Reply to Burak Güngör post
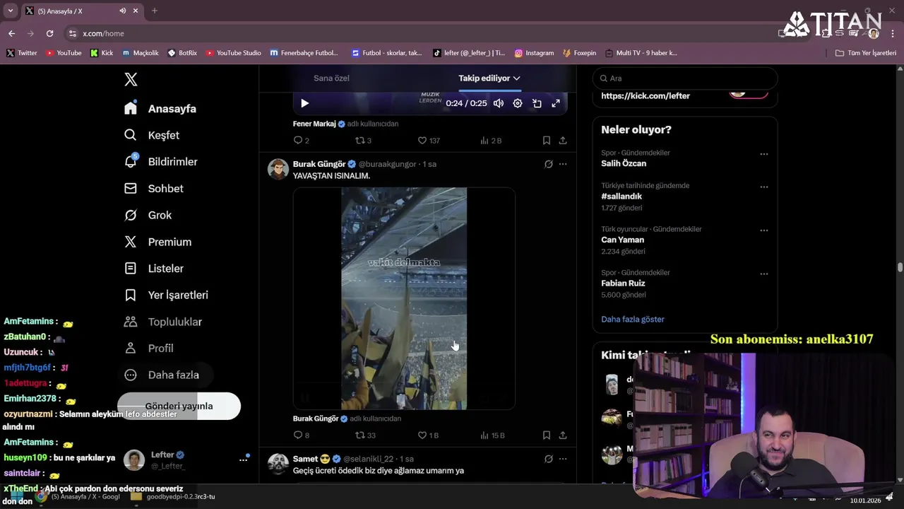The image size is (904, 509). 302,435
